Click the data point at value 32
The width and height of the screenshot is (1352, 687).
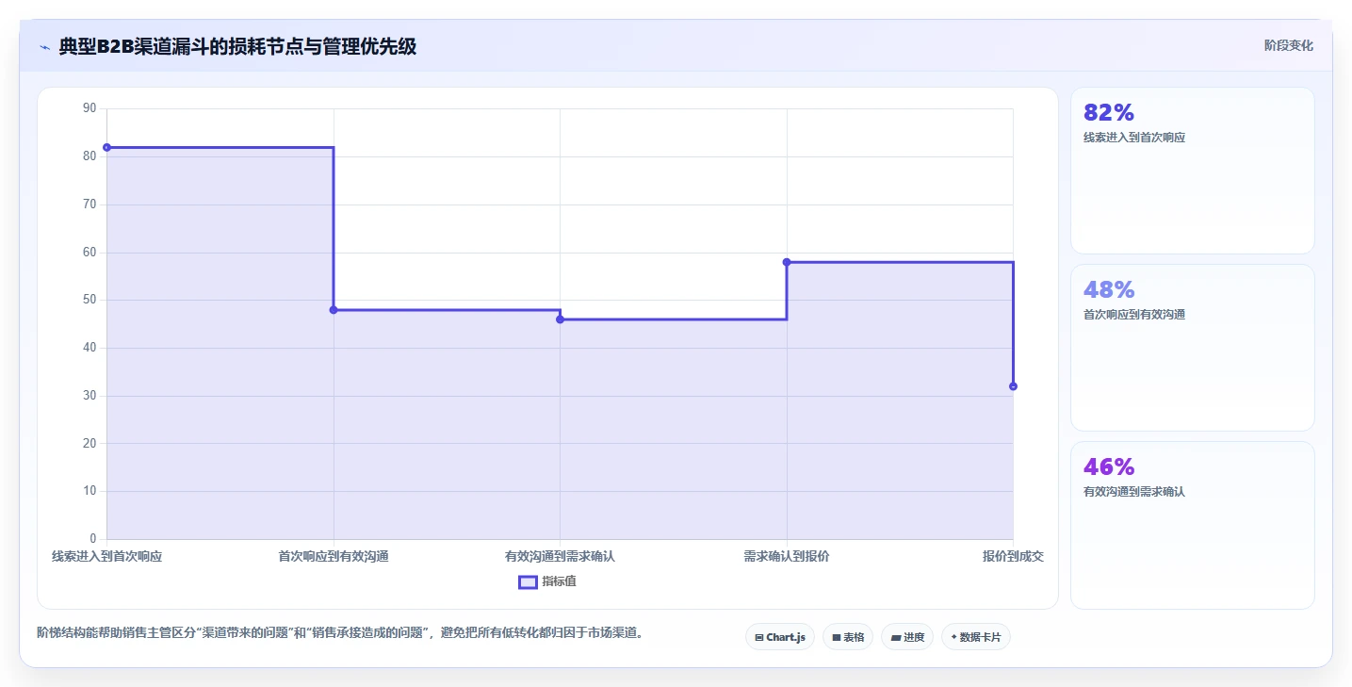point(1013,386)
